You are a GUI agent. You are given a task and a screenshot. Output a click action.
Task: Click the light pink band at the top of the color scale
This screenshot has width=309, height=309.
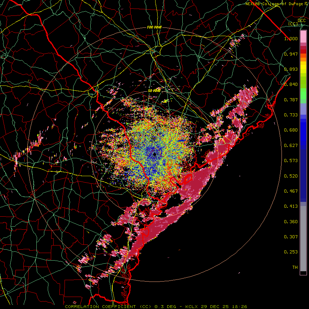(x=303, y=37)
